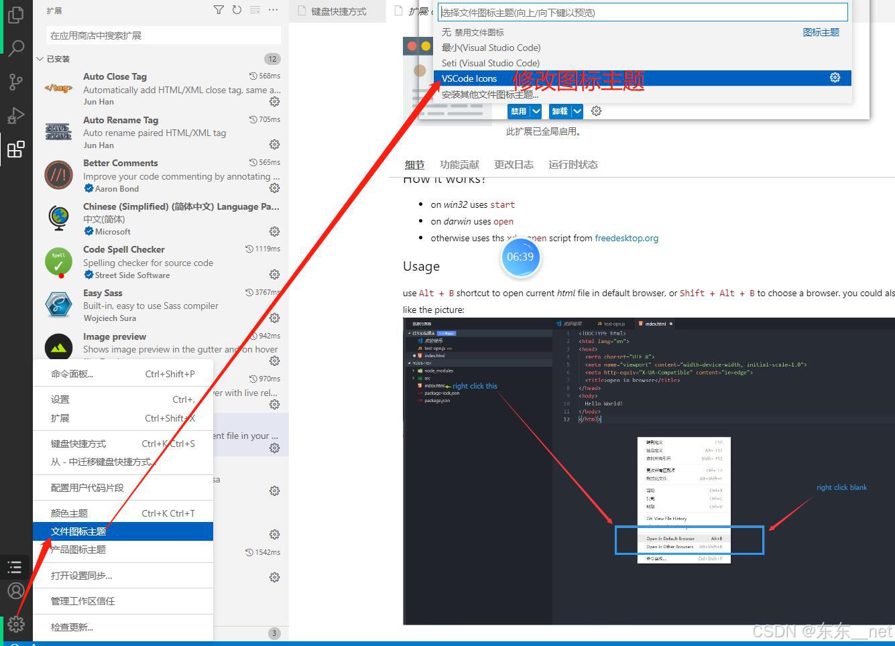The image size is (895, 646).
Task: Click the Better Comments extension logo
Action: (58, 174)
